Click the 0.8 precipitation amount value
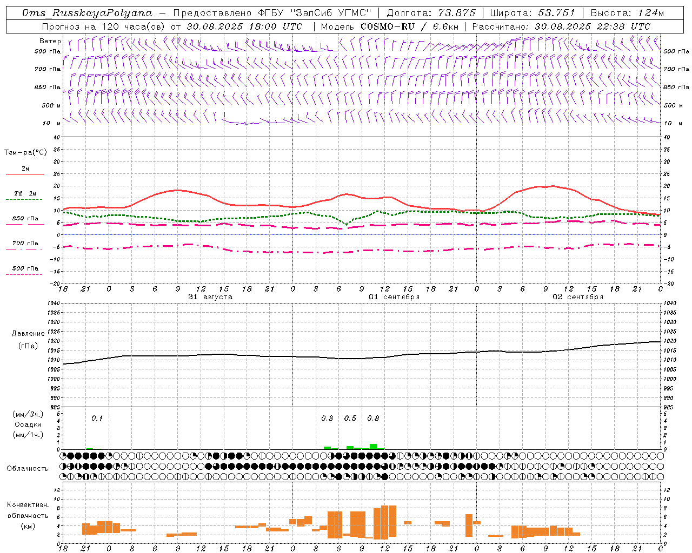The image size is (692, 553). coord(373,419)
